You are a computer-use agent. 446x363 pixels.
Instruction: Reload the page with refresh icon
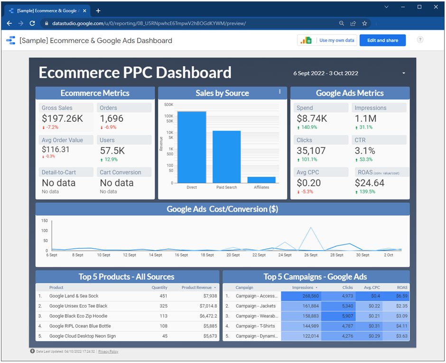tap(32, 23)
